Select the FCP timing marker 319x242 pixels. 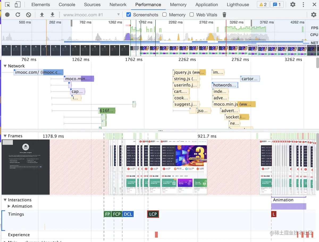(117, 214)
